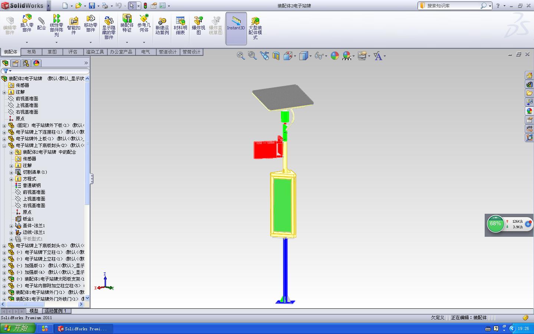Insert a Bill of Materials (材料明细表)
Image resolution: width=534 pixels, height=334 pixels.
tap(180, 26)
